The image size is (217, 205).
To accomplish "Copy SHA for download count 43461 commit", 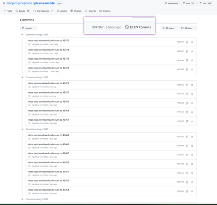I will tap(187, 146).
